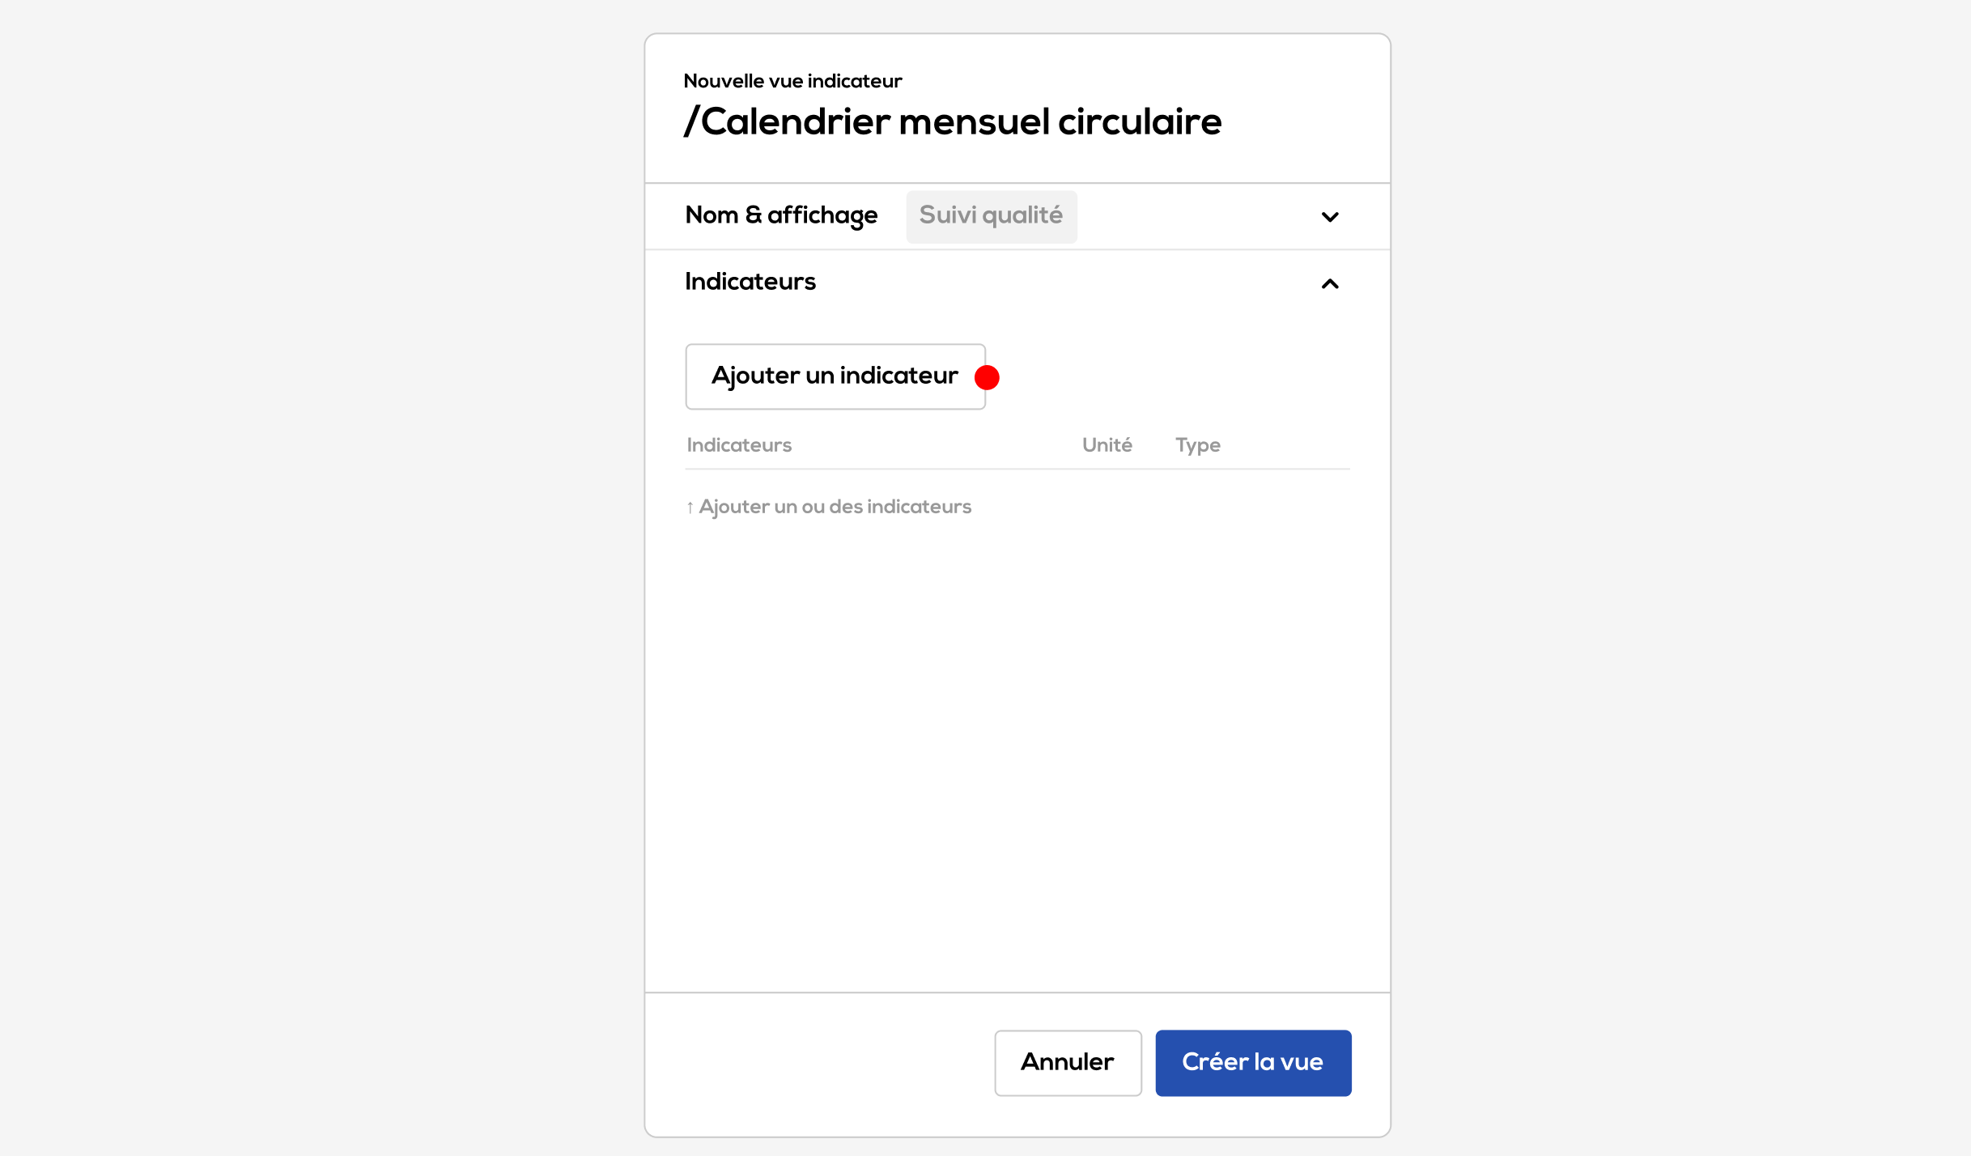This screenshot has height=1156, width=1971.
Task: Click the Calendrier mensuel circulaire title
Action: pyautogui.click(x=962, y=122)
